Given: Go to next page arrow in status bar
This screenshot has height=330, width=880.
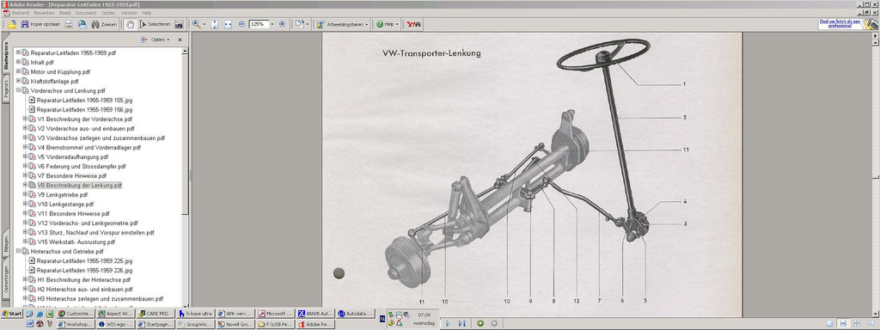Looking at the screenshot, I should point(448,323).
